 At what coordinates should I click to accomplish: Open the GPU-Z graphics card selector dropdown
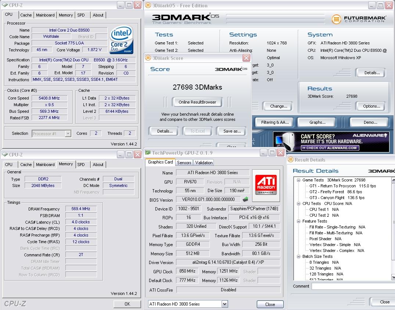225,304
